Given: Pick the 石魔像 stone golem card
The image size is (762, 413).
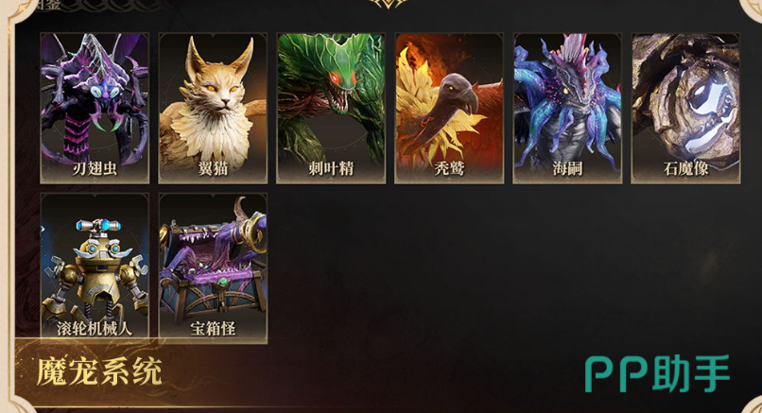Looking at the screenshot, I should [685, 109].
